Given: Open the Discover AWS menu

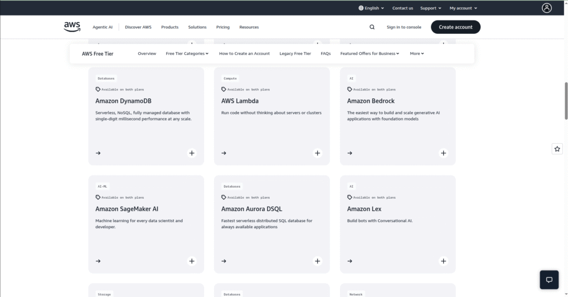Looking at the screenshot, I should (x=138, y=27).
